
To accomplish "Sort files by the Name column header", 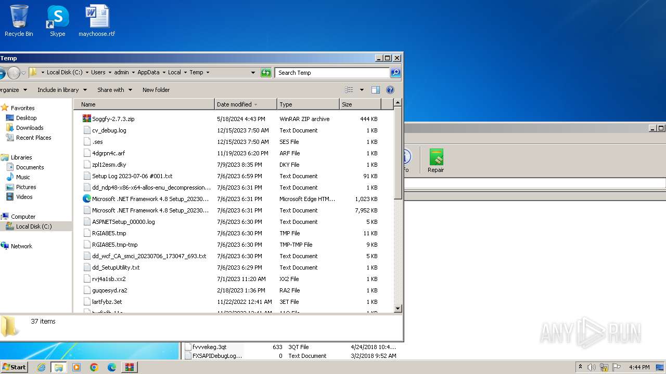I will (144, 104).
